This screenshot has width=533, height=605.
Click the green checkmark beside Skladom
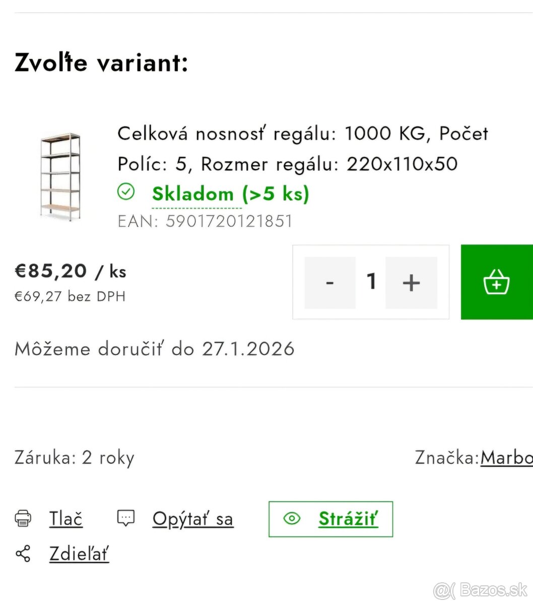coord(126,192)
